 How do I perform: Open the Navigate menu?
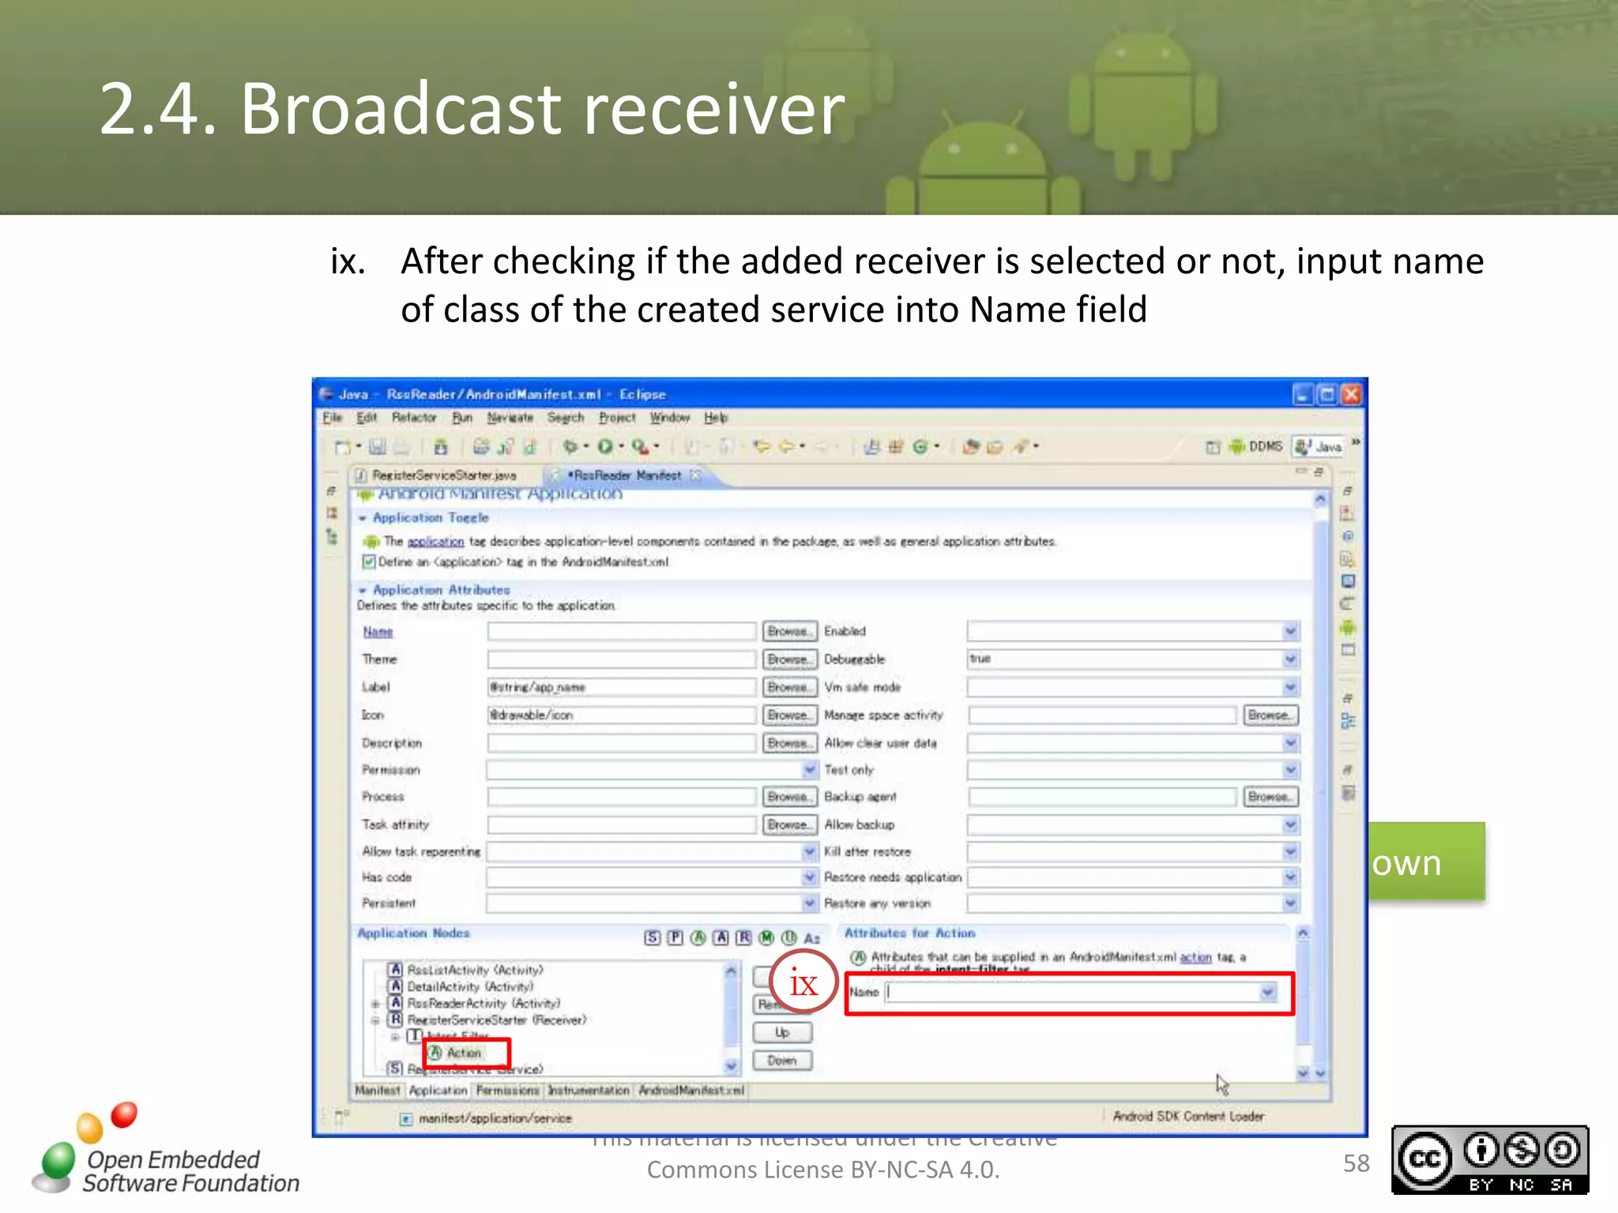pyautogui.click(x=510, y=418)
